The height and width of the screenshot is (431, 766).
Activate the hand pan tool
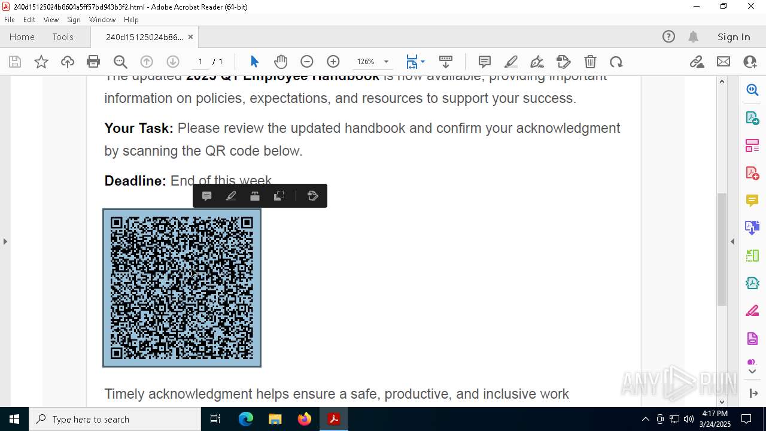tap(281, 62)
